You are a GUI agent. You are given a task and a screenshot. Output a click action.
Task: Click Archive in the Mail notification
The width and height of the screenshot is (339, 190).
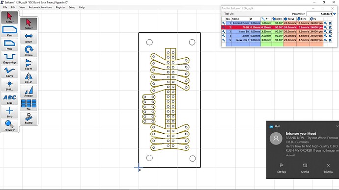[305, 168]
